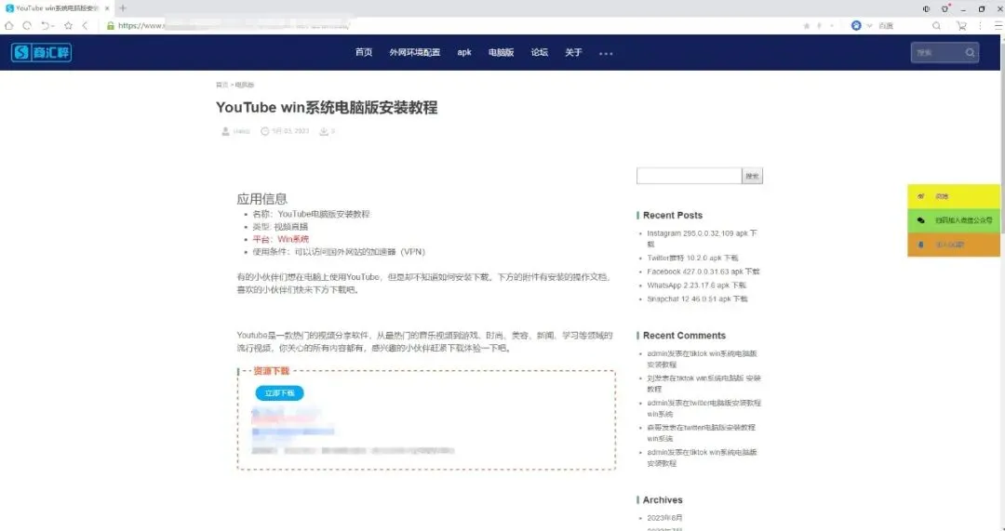Click the sidebar search text box
1005x531 pixels.
tap(689, 176)
